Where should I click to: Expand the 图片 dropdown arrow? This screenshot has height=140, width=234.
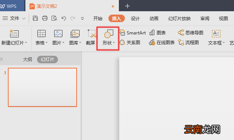coord(64,43)
